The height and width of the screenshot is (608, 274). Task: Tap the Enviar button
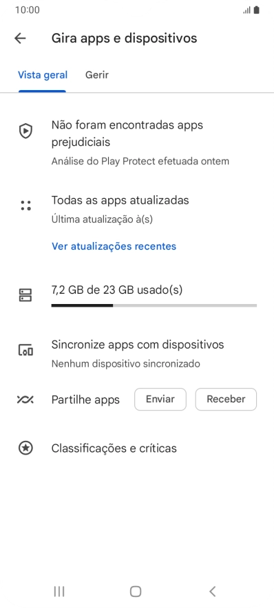(160, 400)
